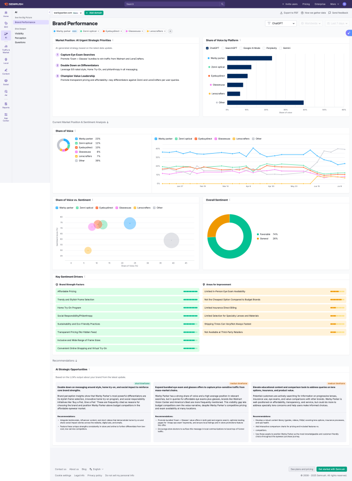
Task: Open the user profile avatar
Action: (344, 4)
